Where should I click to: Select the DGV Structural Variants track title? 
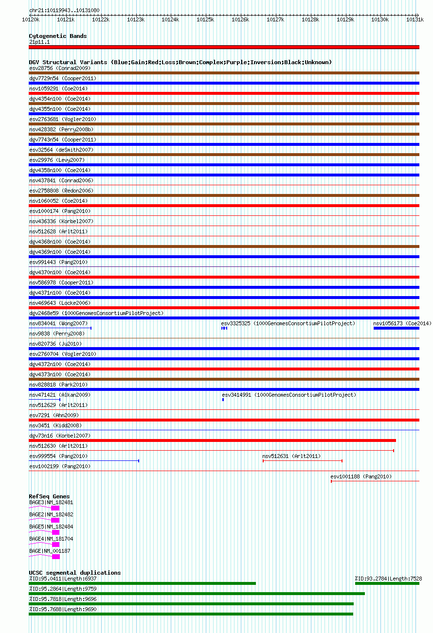[180, 62]
